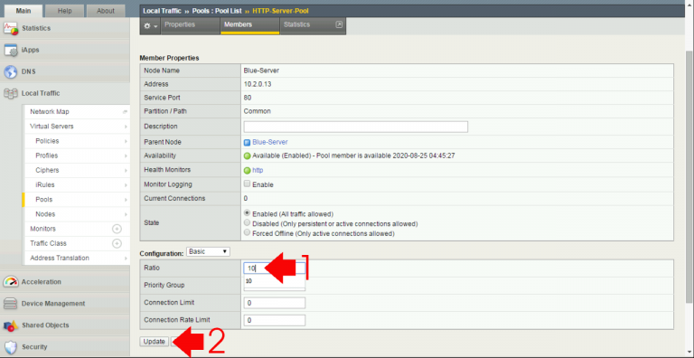Click the Blue-Server parent node icon
Viewport: 694px width, 358px height.
click(248, 143)
